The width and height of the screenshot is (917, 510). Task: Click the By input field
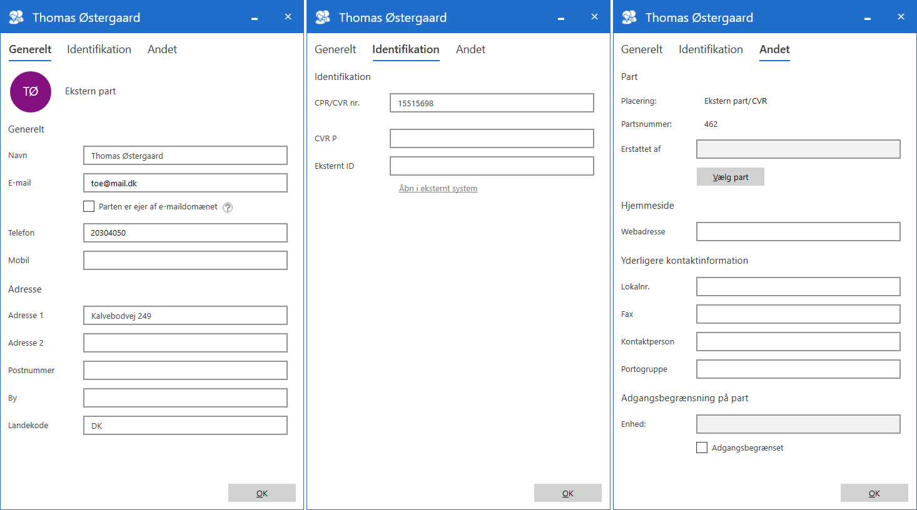(185, 397)
